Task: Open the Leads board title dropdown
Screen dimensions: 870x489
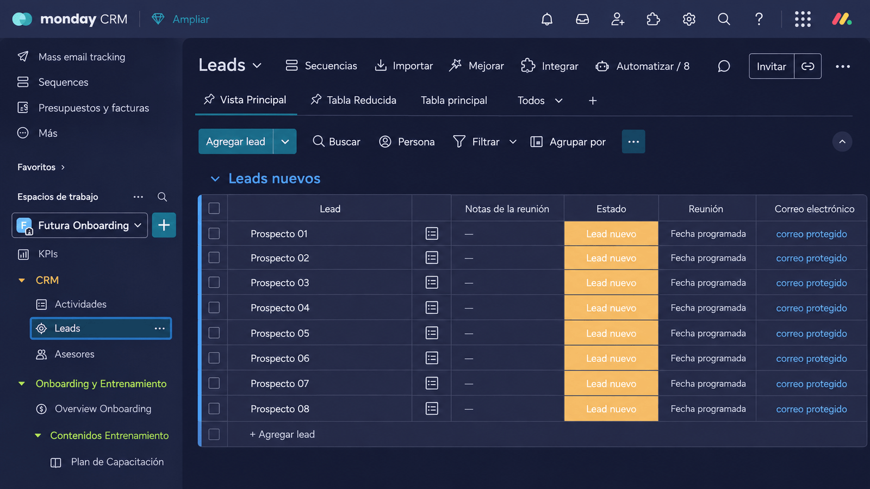Action: click(x=257, y=66)
